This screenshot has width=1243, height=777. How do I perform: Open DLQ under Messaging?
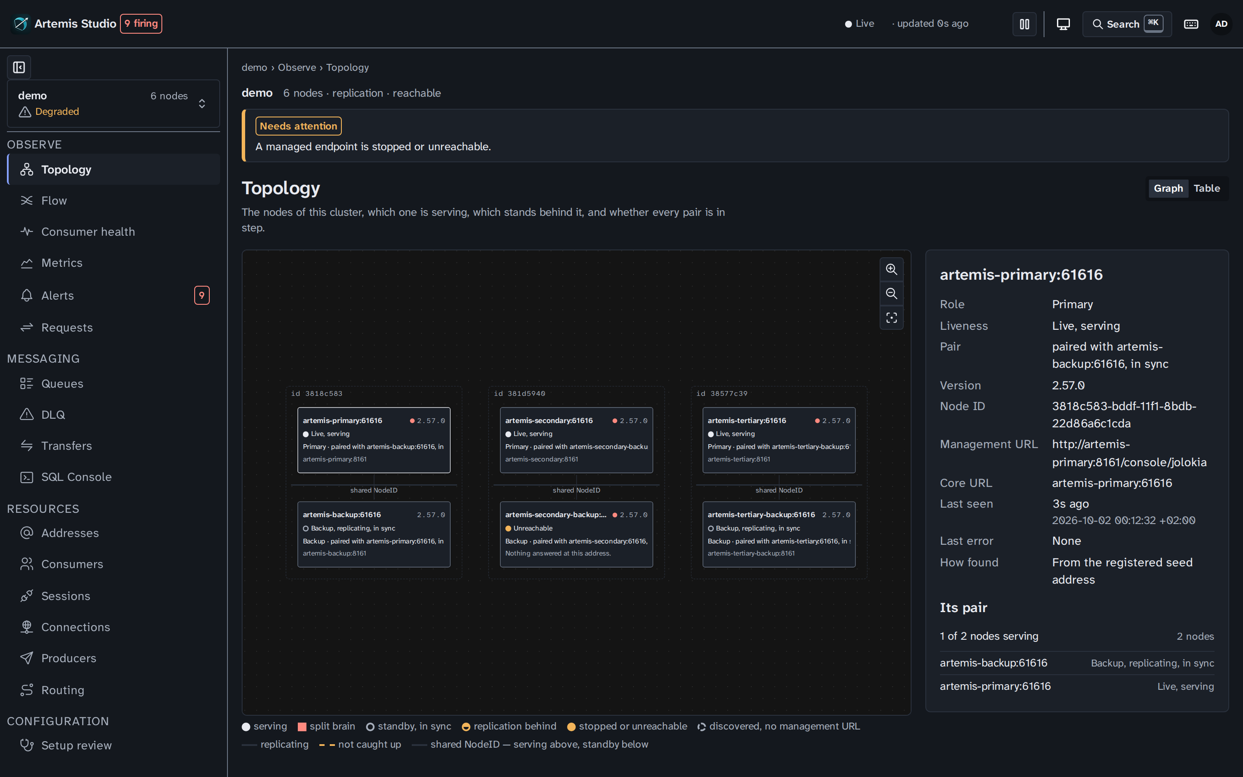click(x=114, y=415)
